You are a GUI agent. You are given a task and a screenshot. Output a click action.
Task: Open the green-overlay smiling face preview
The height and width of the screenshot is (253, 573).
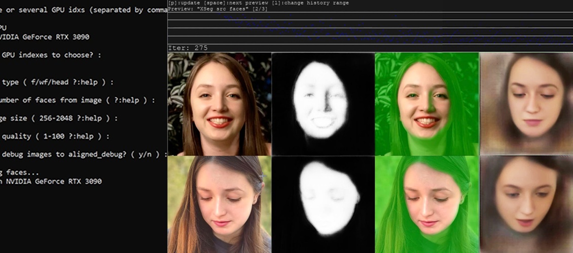point(426,104)
